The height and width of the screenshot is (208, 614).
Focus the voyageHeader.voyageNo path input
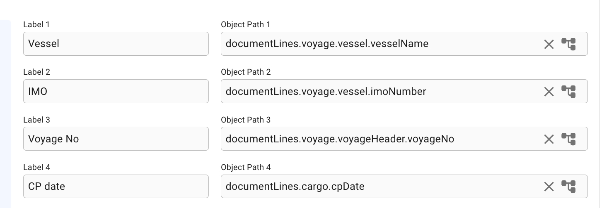click(x=340, y=139)
